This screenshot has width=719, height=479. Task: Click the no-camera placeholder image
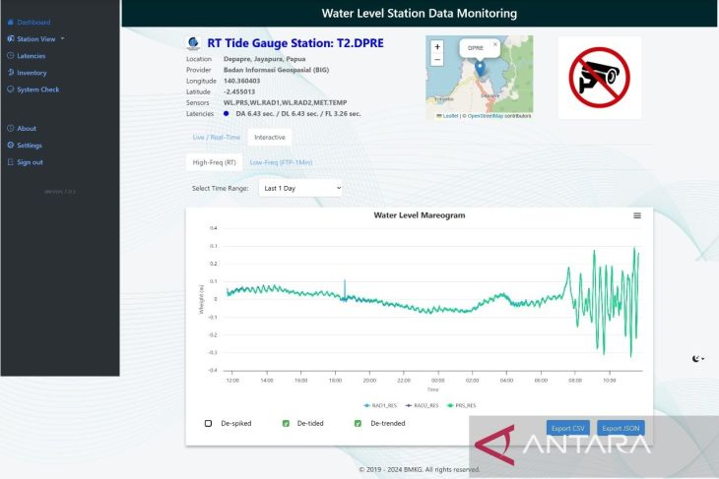point(599,78)
